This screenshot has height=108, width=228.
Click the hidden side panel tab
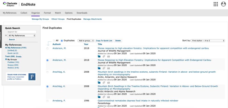1,37
